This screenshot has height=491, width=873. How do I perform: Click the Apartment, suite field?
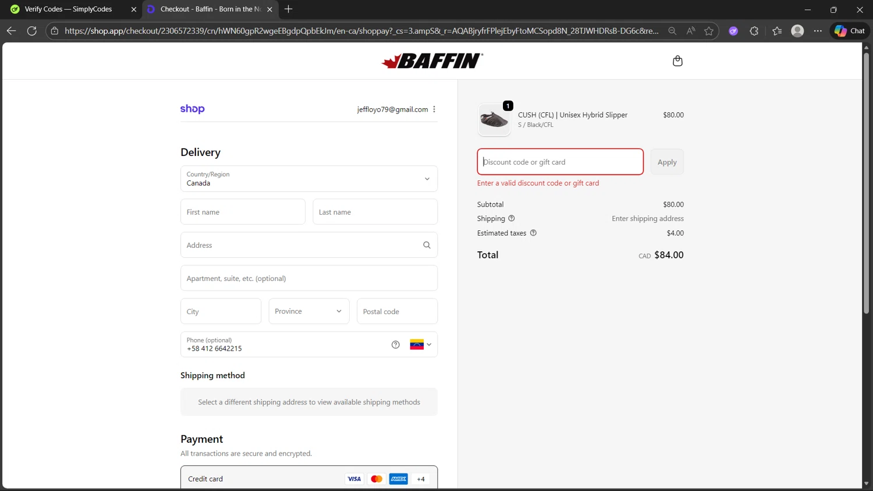[x=309, y=278]
